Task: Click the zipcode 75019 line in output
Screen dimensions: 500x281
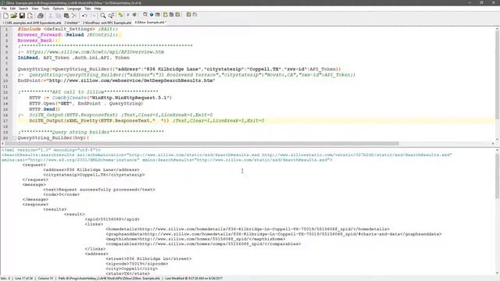Action: [x=137, y=264]
